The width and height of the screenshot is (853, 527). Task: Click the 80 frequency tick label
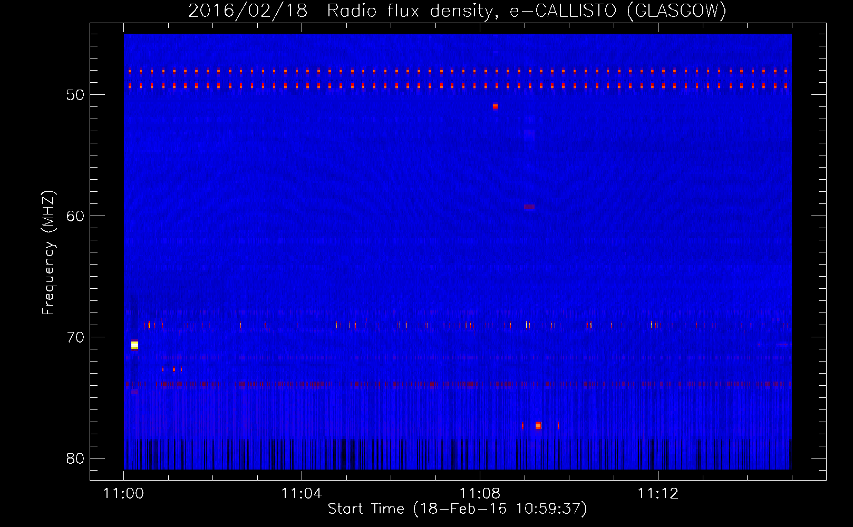coord(75,458)
